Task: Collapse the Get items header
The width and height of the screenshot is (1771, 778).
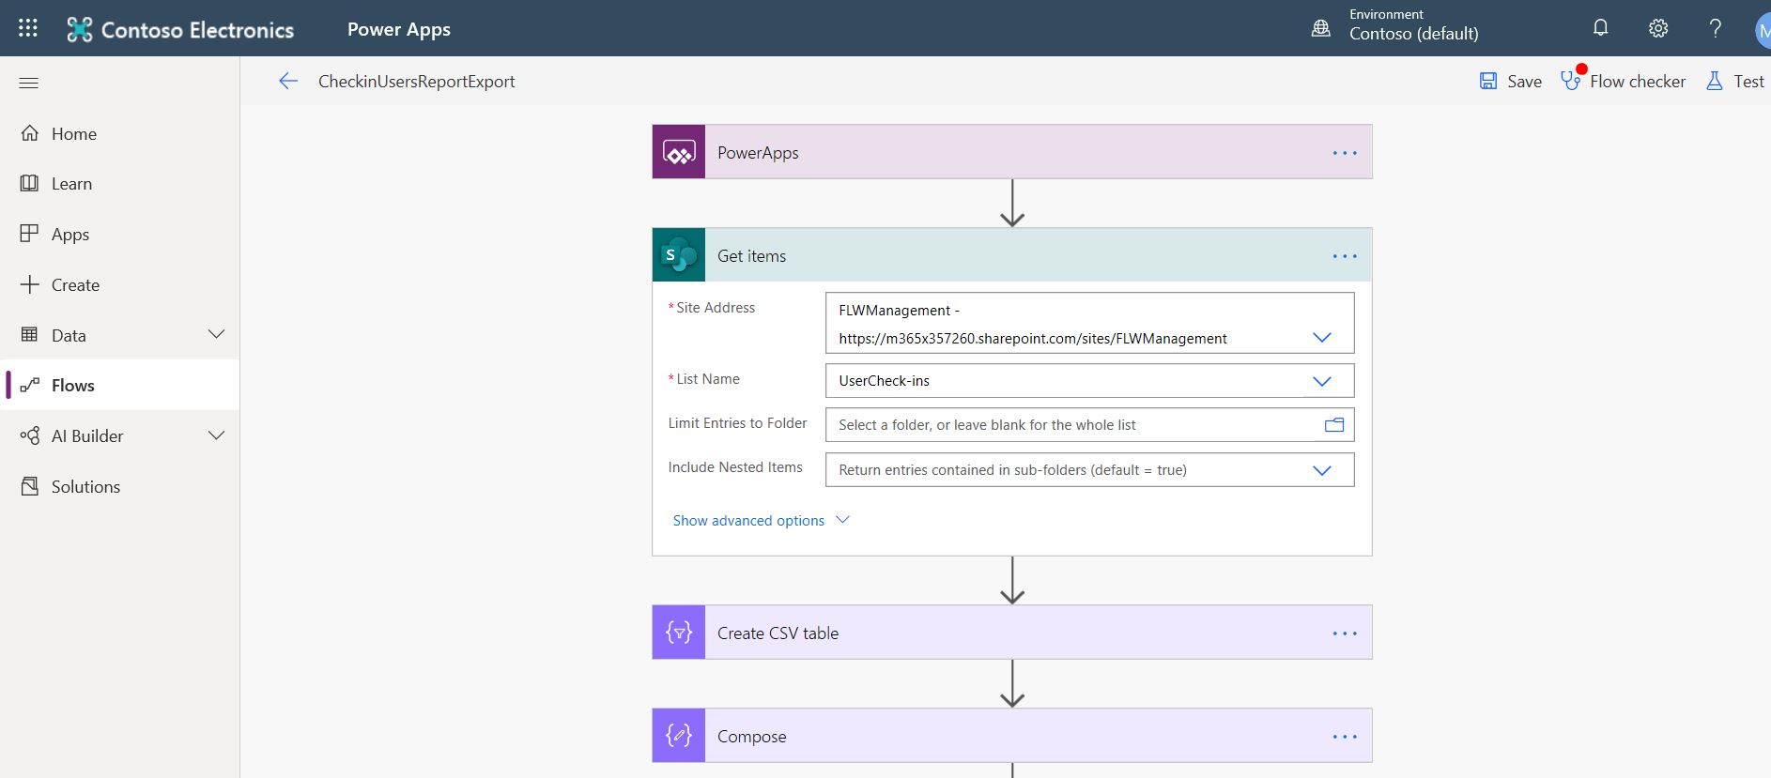Action: tap(1012, 255)
